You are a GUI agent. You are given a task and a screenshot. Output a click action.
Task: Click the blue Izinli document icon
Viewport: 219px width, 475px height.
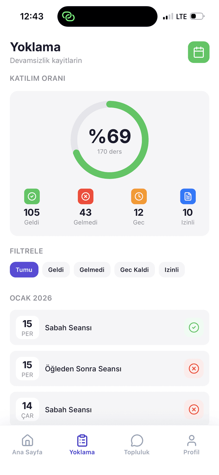point(188,196)
